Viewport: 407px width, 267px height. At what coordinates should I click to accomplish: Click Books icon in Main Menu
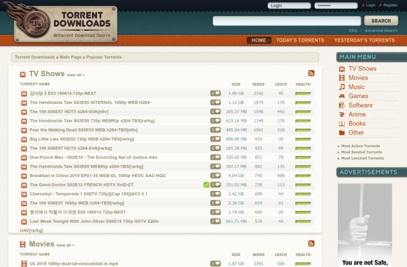pos(342,124)
